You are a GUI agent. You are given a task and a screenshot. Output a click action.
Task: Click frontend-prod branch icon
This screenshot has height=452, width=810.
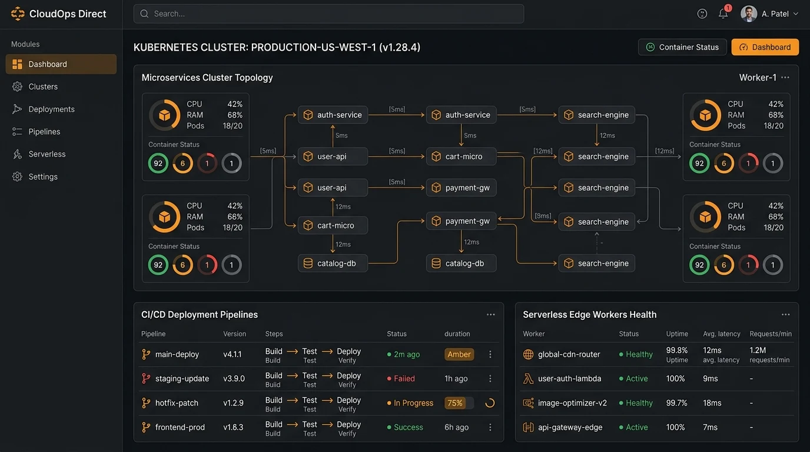coord(146,427)
